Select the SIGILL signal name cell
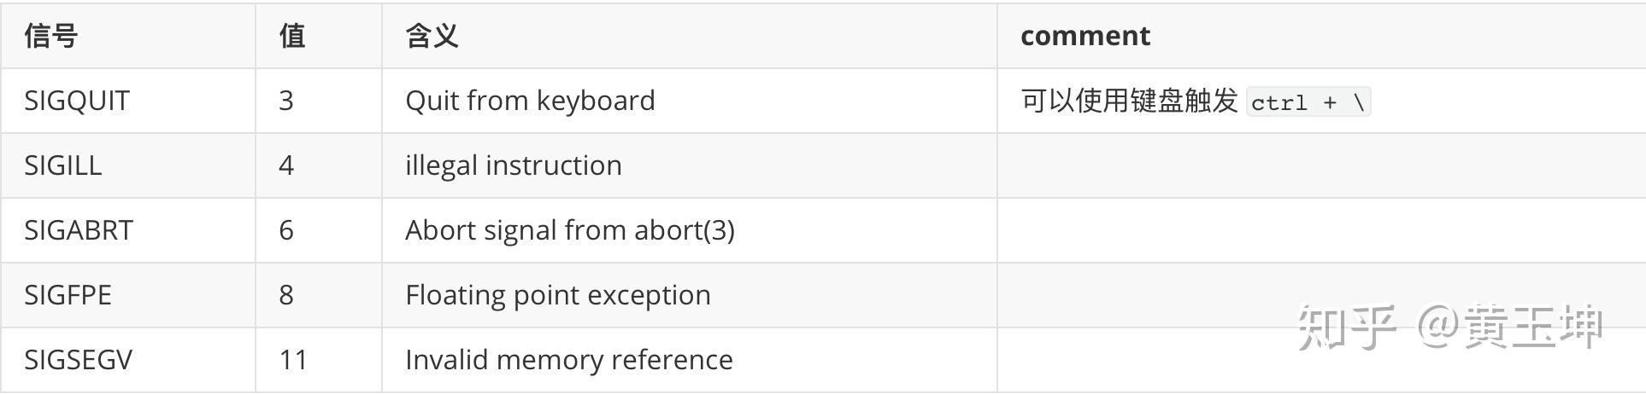This screenshot has height=394, width=1646. pyautogui.click(x=63, y=165)
